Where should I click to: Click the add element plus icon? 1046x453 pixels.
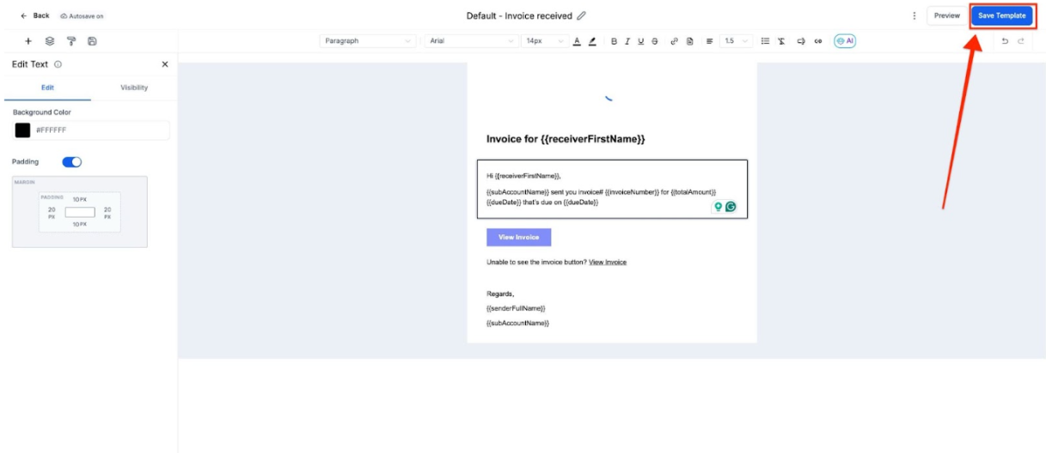[28, 41]
